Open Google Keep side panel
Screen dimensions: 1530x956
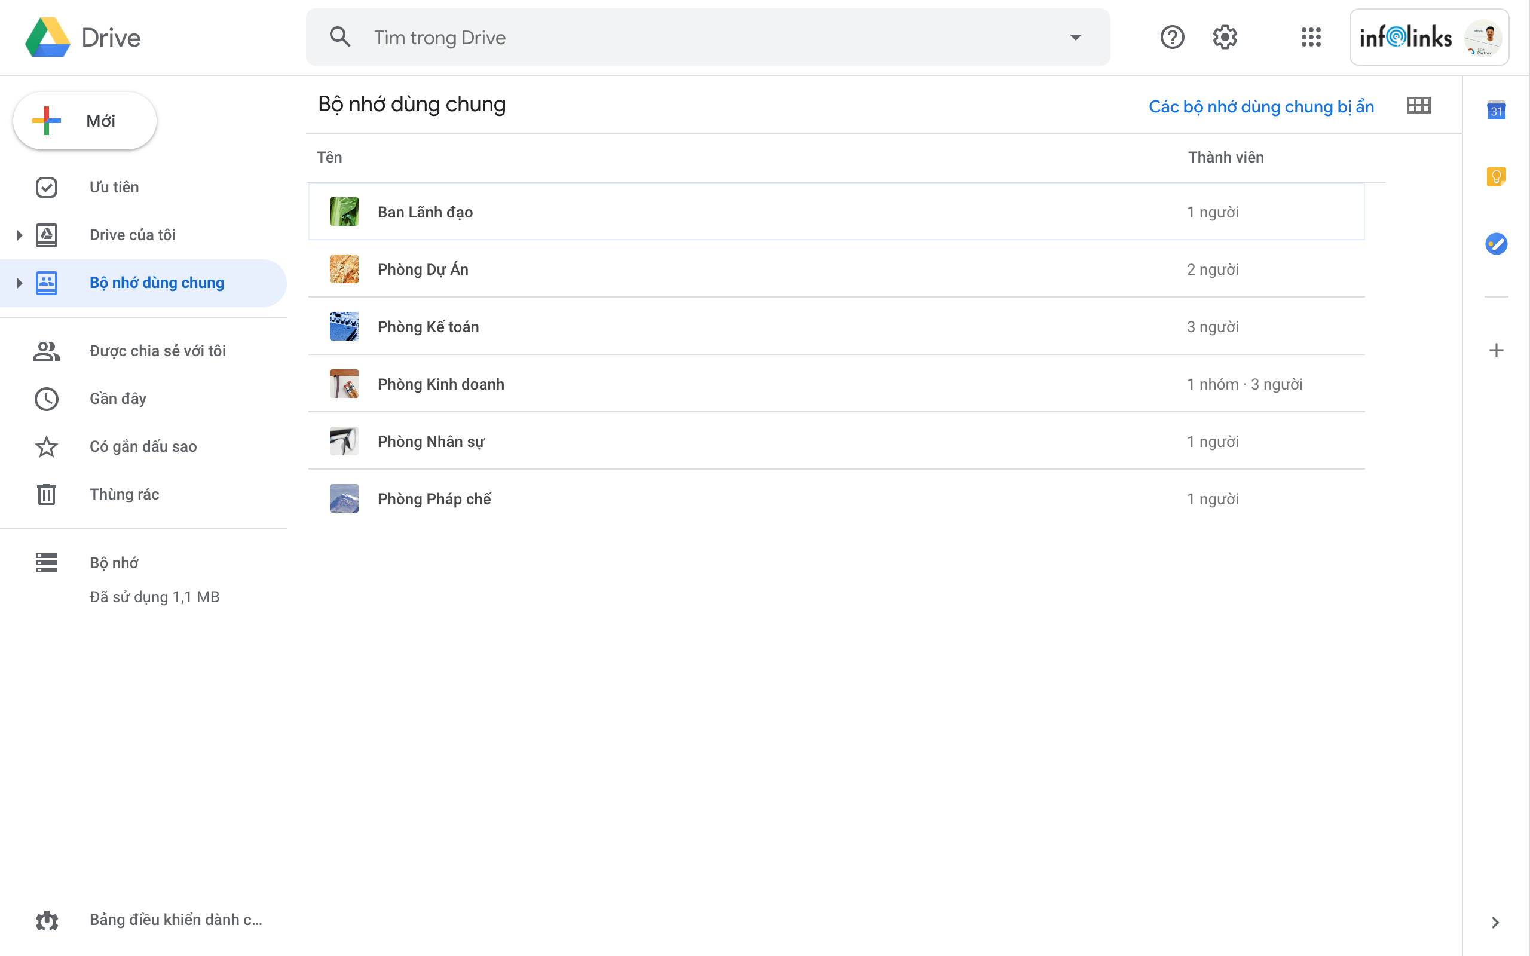[x=1497, y=177]
